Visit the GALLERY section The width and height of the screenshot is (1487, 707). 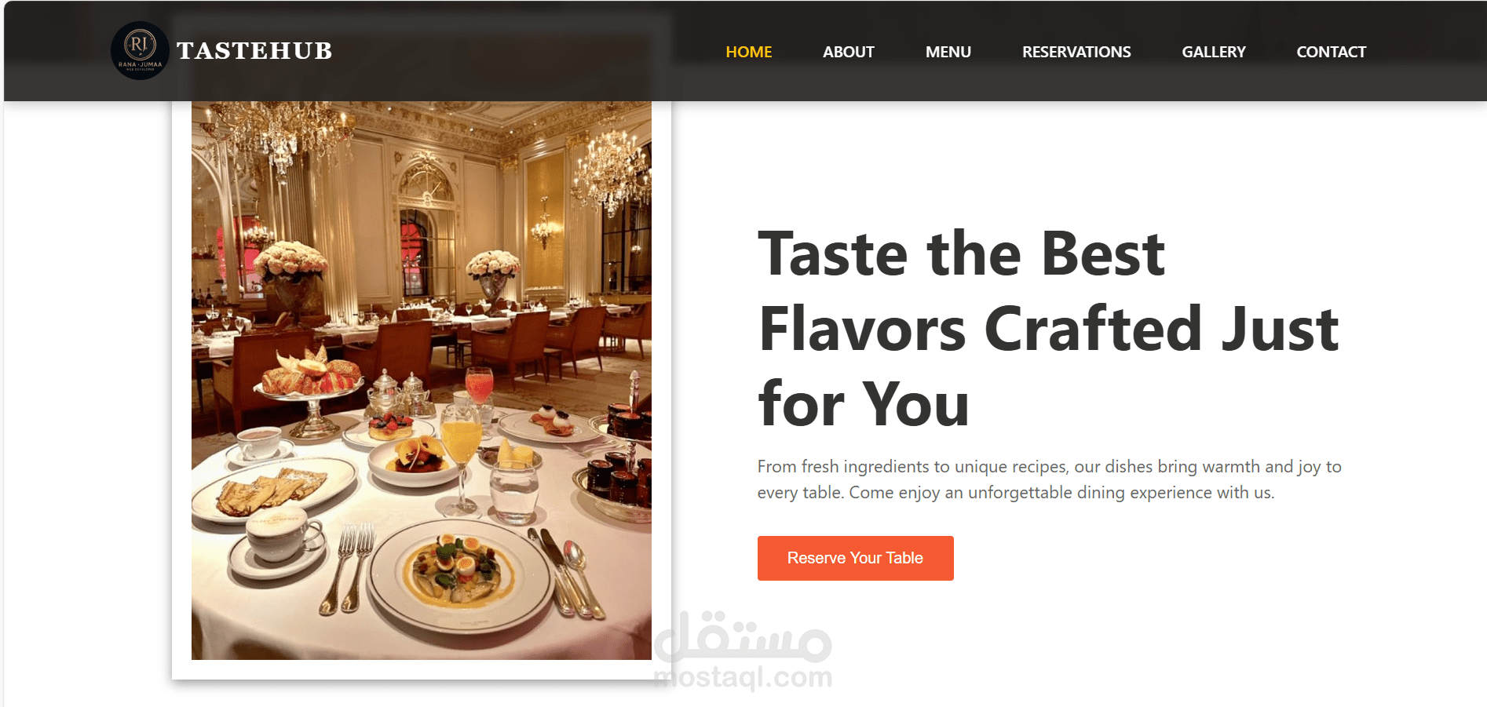[x=1214, y=52]
